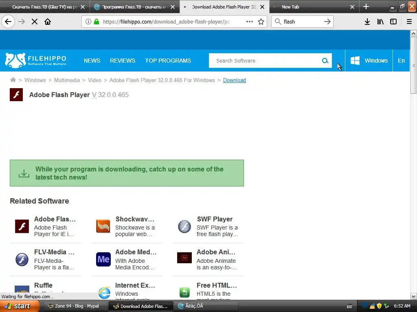Open the browser hamburger menu
This screenshot has width=417, height=312.
pyautogui.click(x=409, y=22)
